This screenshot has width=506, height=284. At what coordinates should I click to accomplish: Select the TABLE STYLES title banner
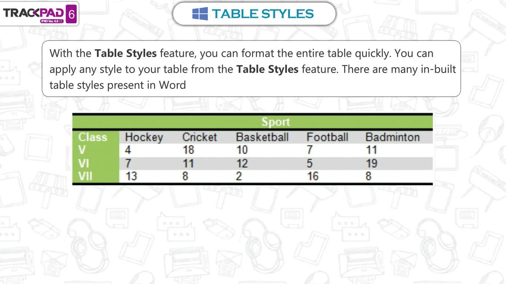click(254, 14)
